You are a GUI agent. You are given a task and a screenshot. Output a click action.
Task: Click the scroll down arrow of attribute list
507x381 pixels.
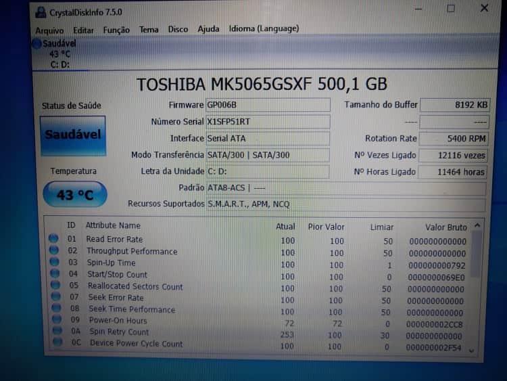click(x=472, y=351)
